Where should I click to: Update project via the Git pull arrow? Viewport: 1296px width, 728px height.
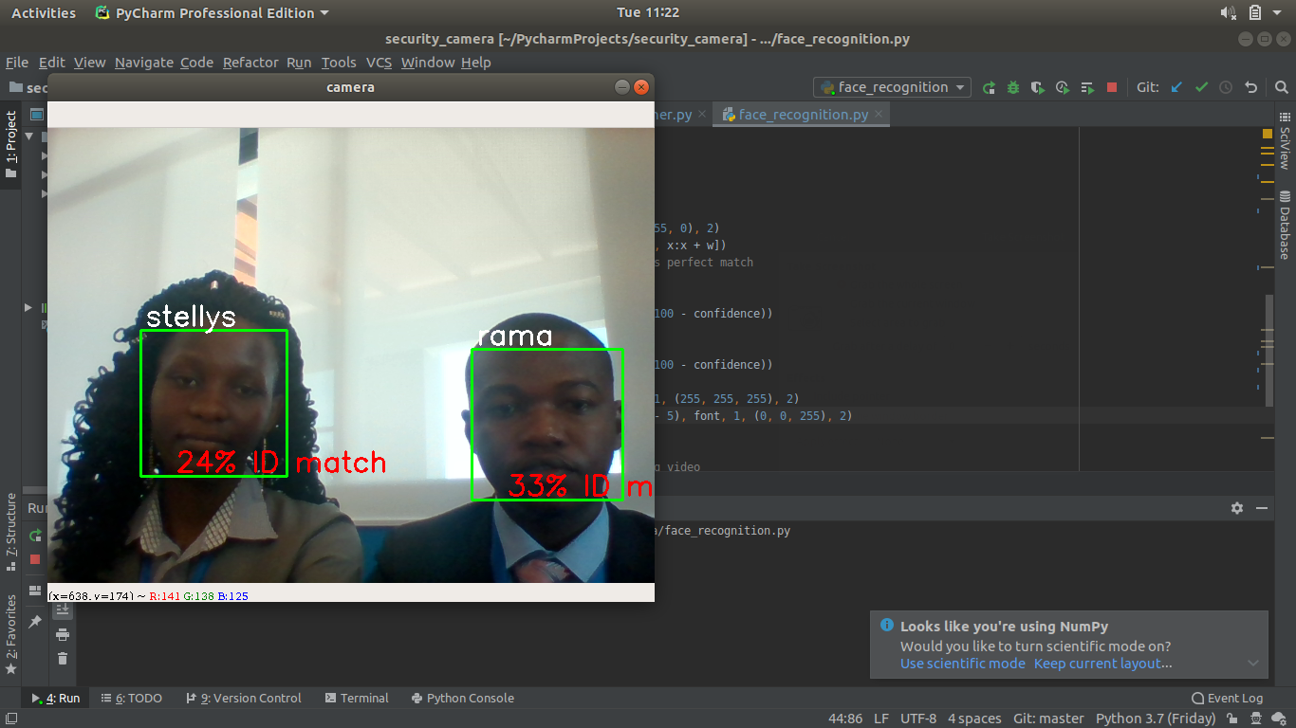click(1176, 86)
